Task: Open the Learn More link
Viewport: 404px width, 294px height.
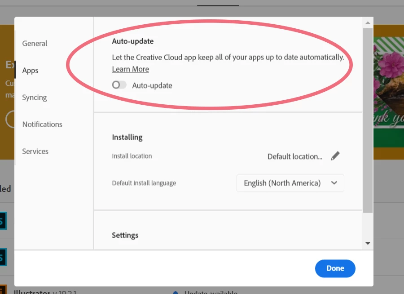Action: (130, 69)
